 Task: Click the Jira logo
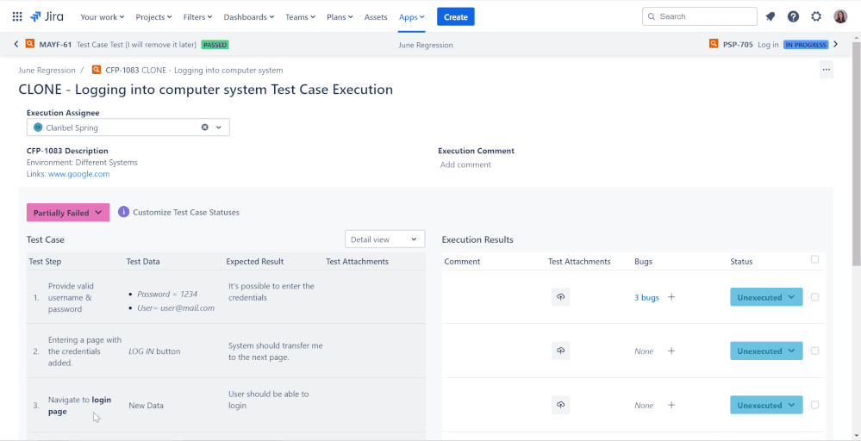(x=47, y=16)
